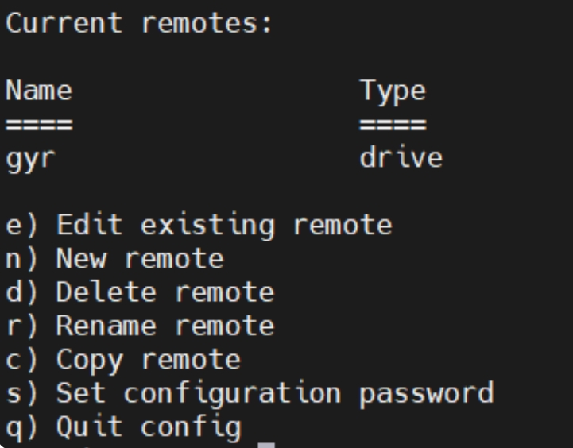Click the 'drive' type value
Screen dimensions: 573x448
[401, 157]
